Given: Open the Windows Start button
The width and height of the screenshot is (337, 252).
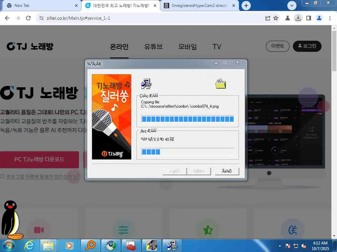Looking at the screenshot, I should pyautogui.click(x=8, y=245).
